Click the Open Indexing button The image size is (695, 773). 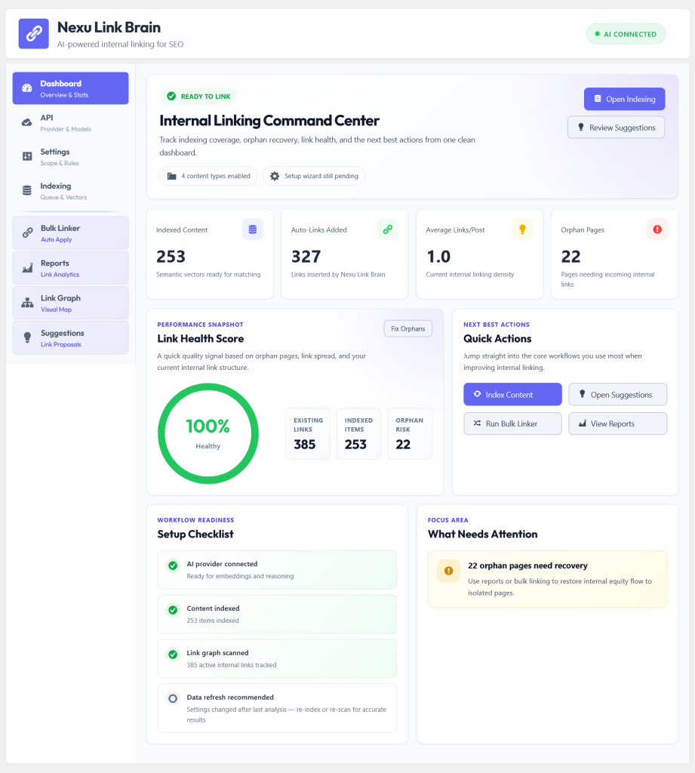point(625,99)
